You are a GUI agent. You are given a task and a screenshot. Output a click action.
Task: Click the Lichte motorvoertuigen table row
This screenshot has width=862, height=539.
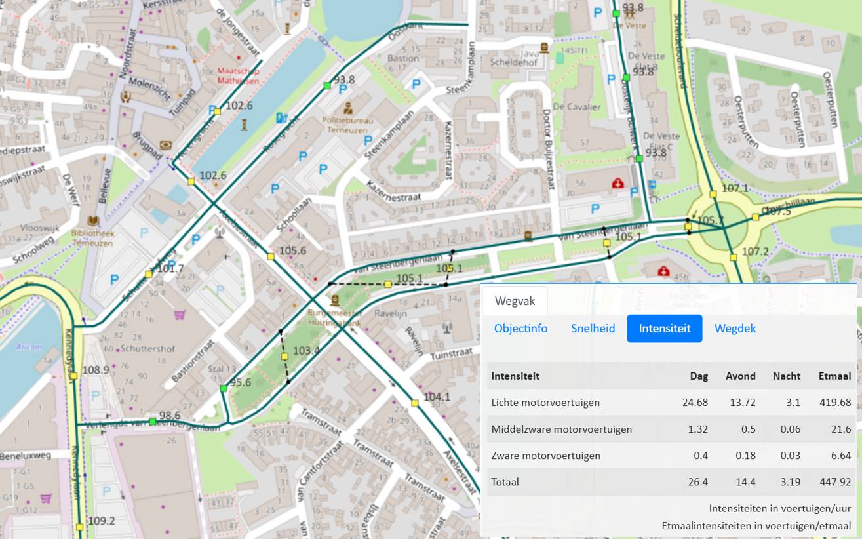click(x=669, y=403)
